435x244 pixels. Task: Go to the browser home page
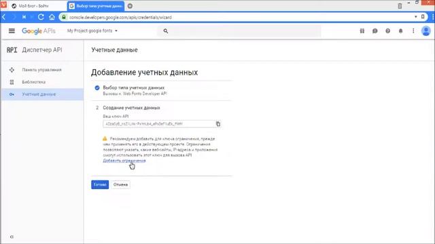(x=52, y=17)
